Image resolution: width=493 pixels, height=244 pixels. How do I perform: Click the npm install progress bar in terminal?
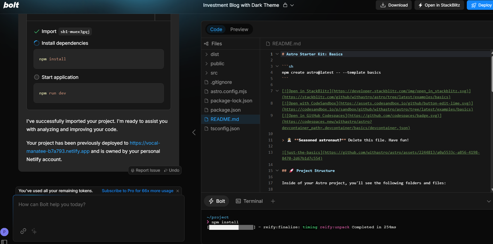click(x=231, y=227)
